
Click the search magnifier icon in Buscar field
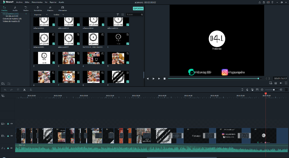(x=142, y=15)
